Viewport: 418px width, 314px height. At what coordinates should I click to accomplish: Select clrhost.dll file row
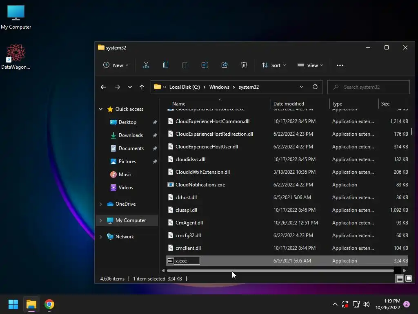(x=287, y=197)
